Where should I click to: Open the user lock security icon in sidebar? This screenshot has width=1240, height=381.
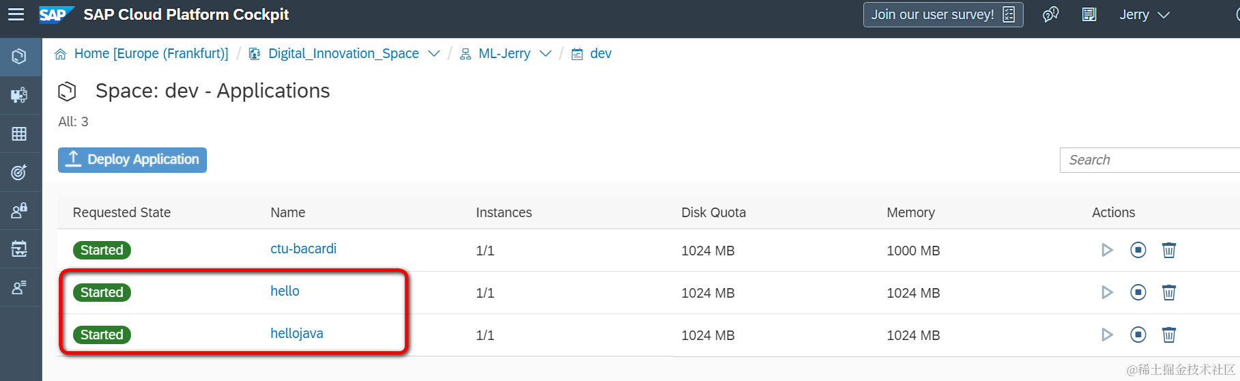click(x=19, y=210)
